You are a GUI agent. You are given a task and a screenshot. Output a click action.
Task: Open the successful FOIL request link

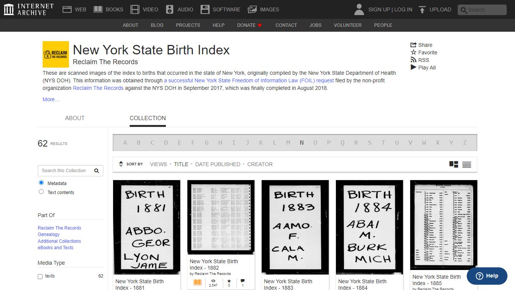tap(249, 80)
